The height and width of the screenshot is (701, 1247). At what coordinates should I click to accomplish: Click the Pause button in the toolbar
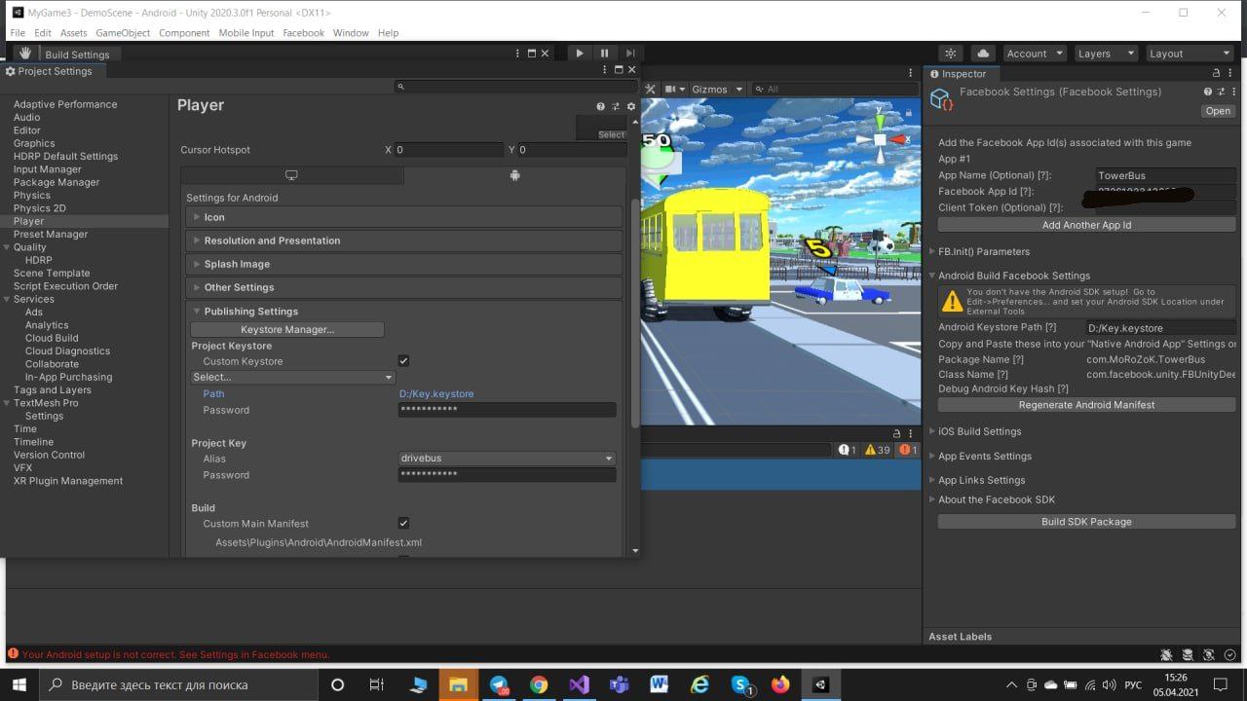[x=604, y=54]
